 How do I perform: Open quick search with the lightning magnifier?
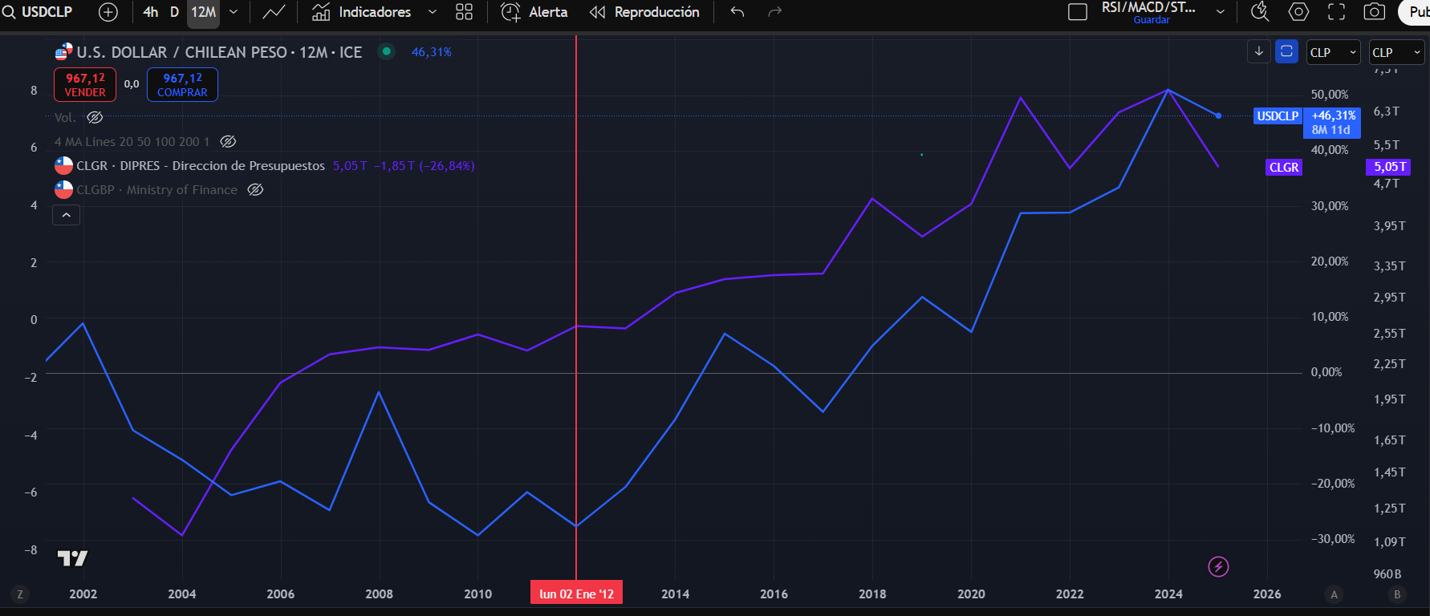pos(1260,12)
